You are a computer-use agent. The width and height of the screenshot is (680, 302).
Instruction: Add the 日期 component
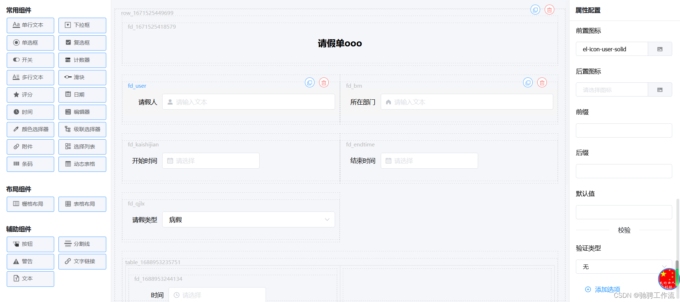coord(82,95)
